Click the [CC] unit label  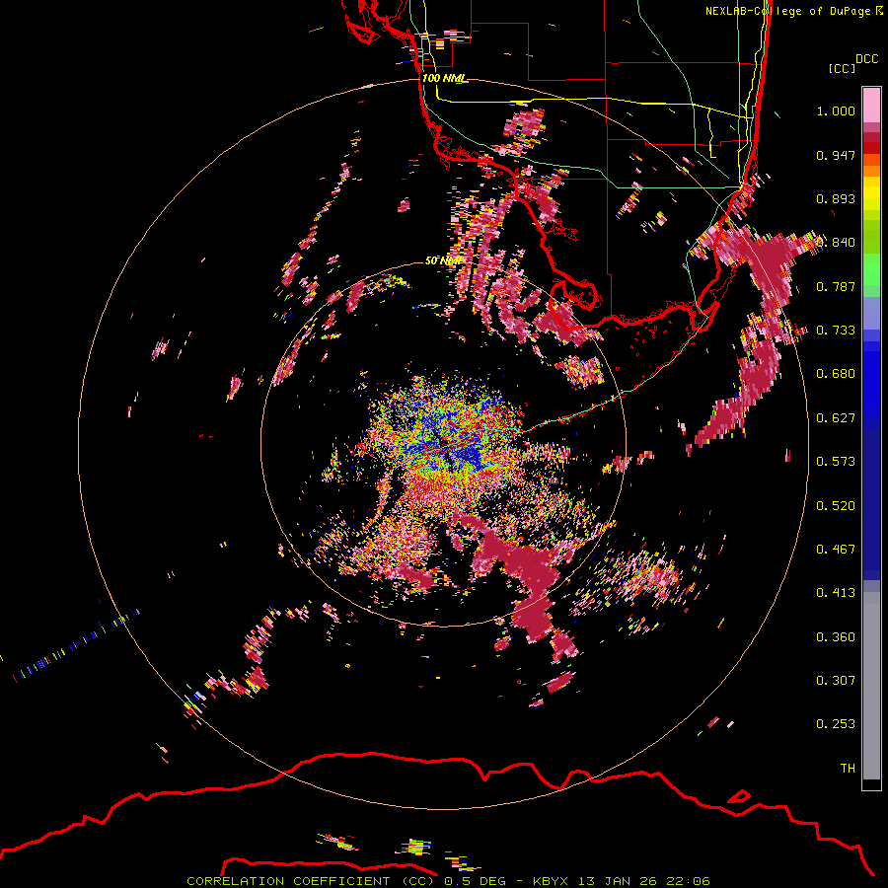pyautogui.click(x=842, y=68)
